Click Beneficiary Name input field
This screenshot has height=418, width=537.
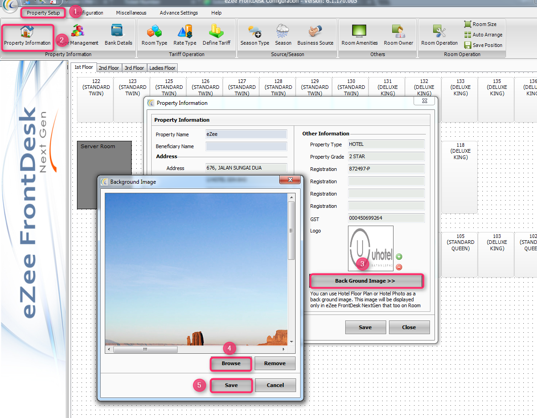click(246, 146)
